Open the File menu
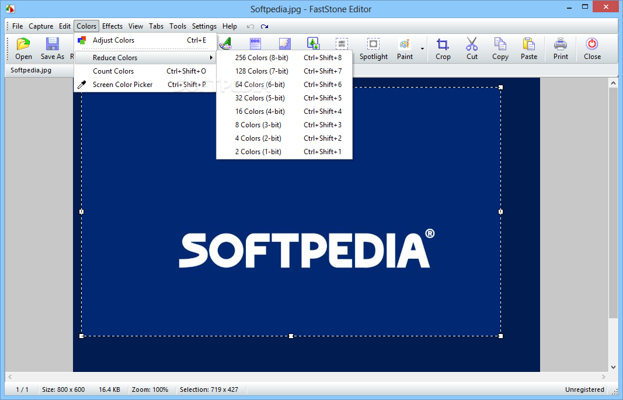The height and width of the screenshot is (400, 623). [18, 26]
